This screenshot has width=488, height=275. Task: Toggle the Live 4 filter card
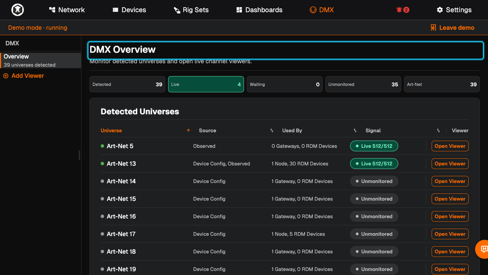[x=206, y=84]
